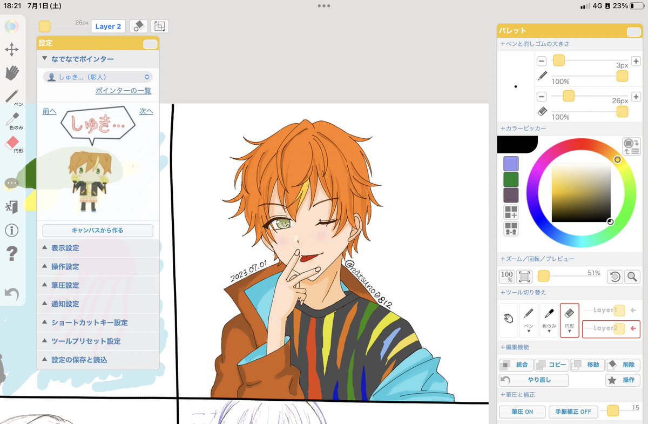
Task: Click the crop transform icon in top bar
Action: coord(160,26)
